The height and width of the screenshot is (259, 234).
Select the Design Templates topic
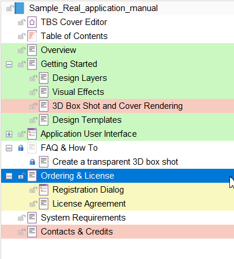[87, 120]
